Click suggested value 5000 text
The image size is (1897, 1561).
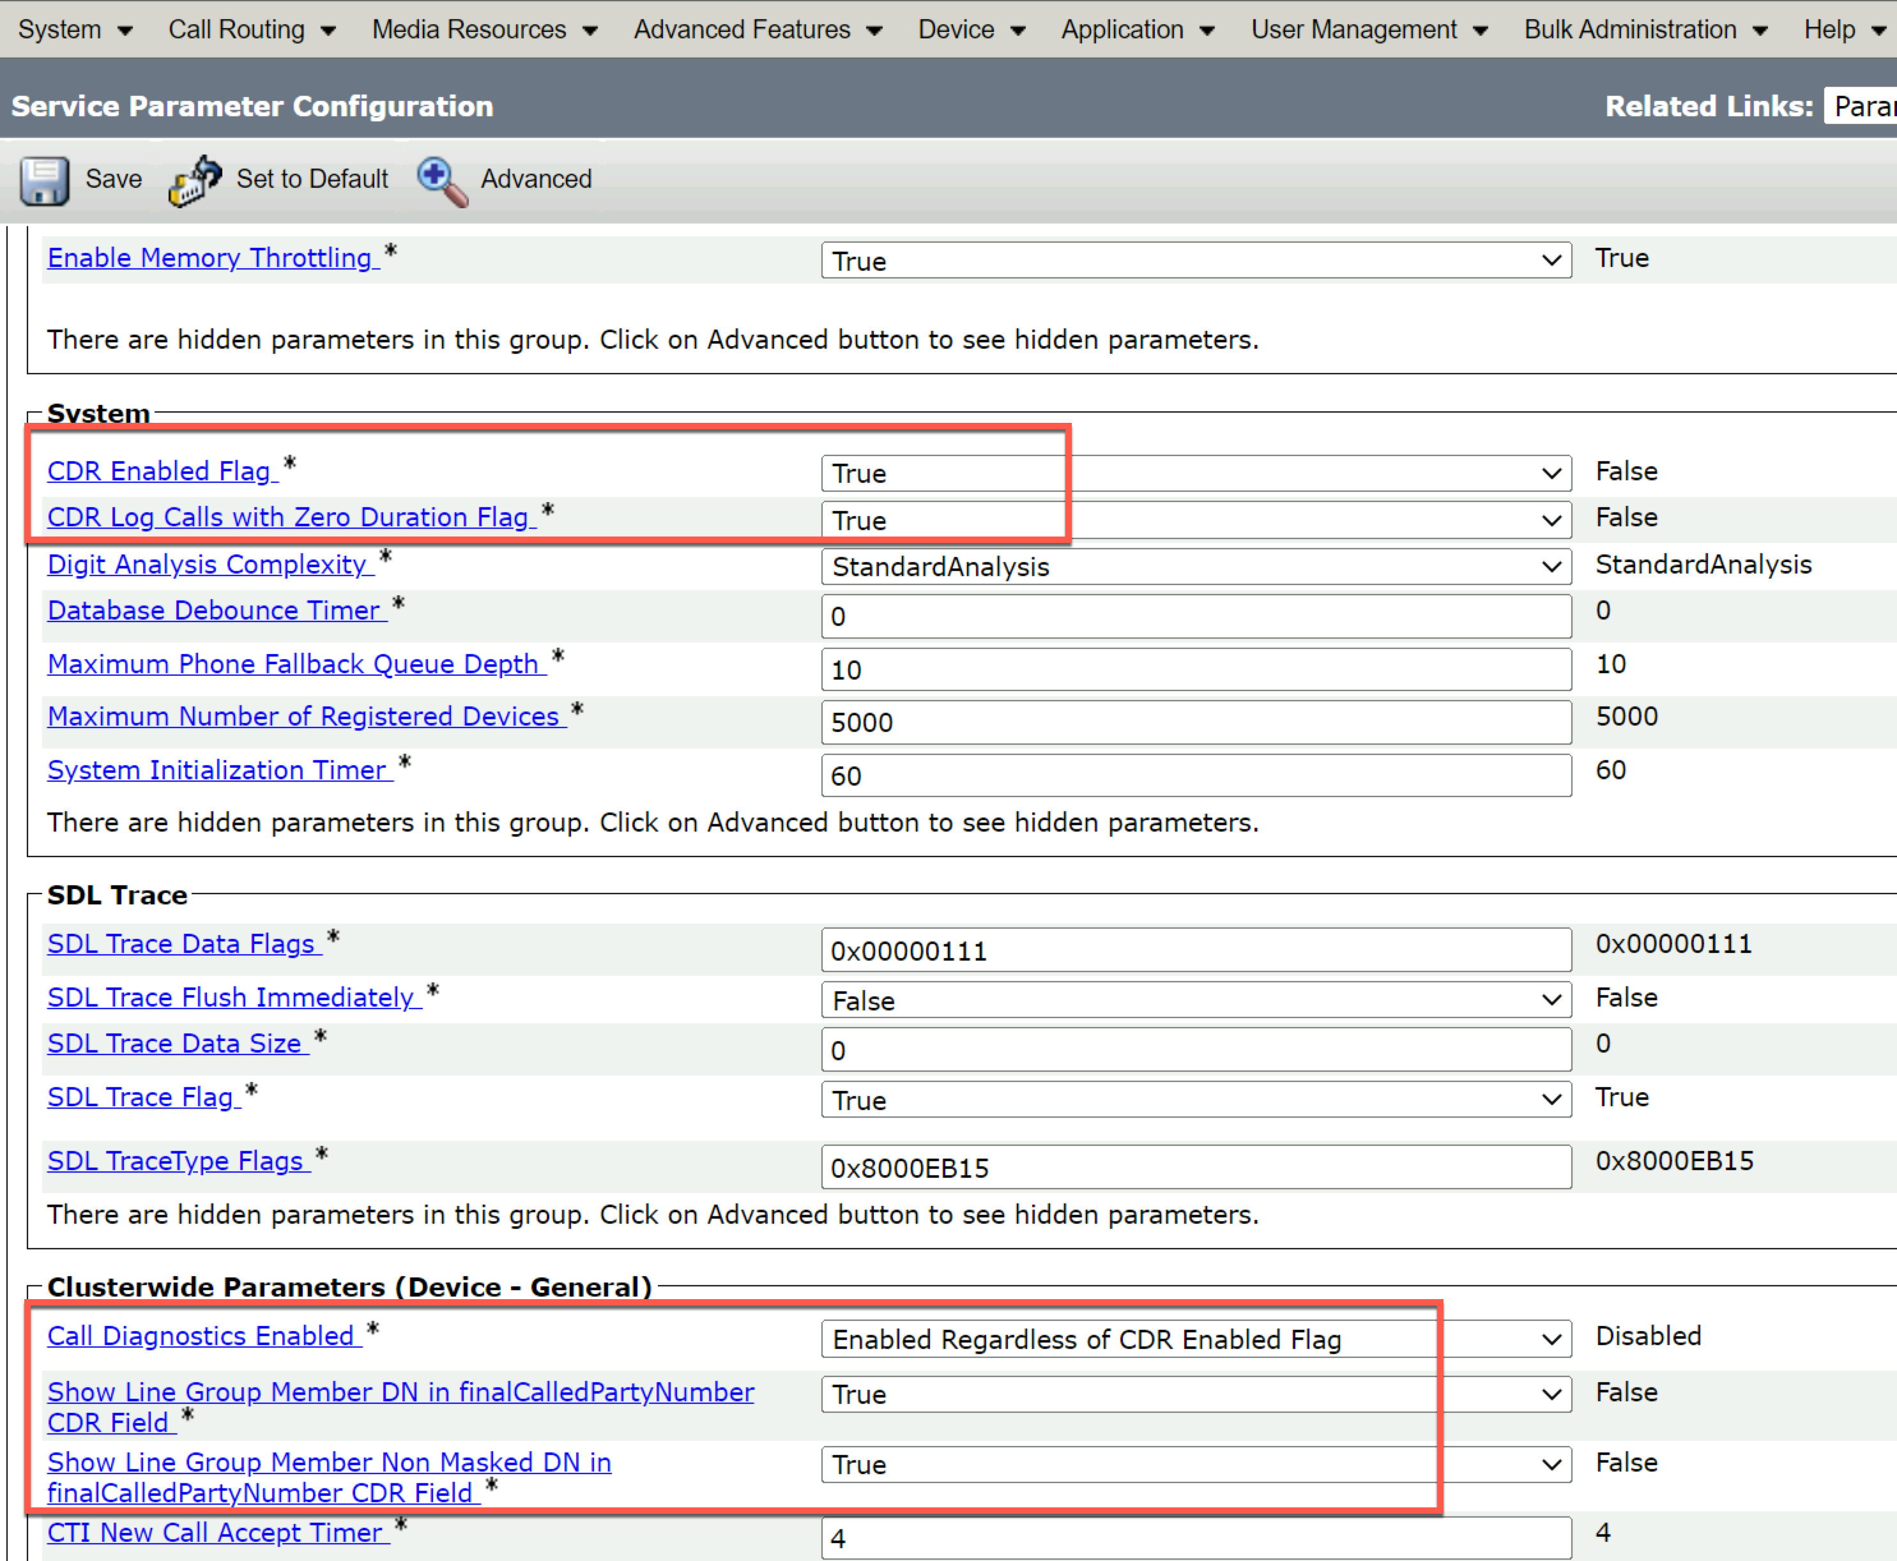coord(1626,717)
